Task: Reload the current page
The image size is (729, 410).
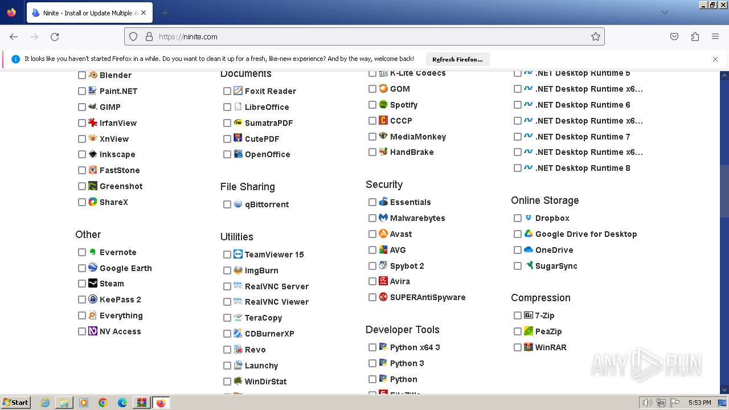Action: click(x=55, y=36)
